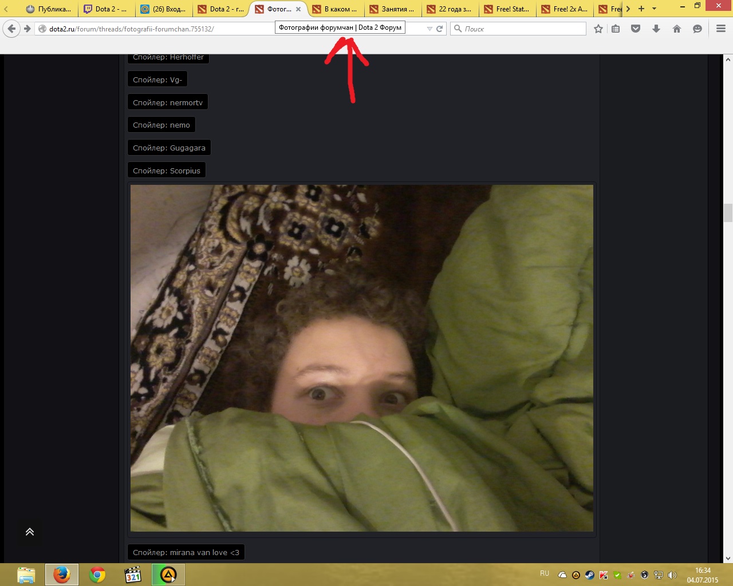The height and width of the screenshot is (586, 733).
Task: Open the Firefox hamburger menu
Action: click(721, 29)
